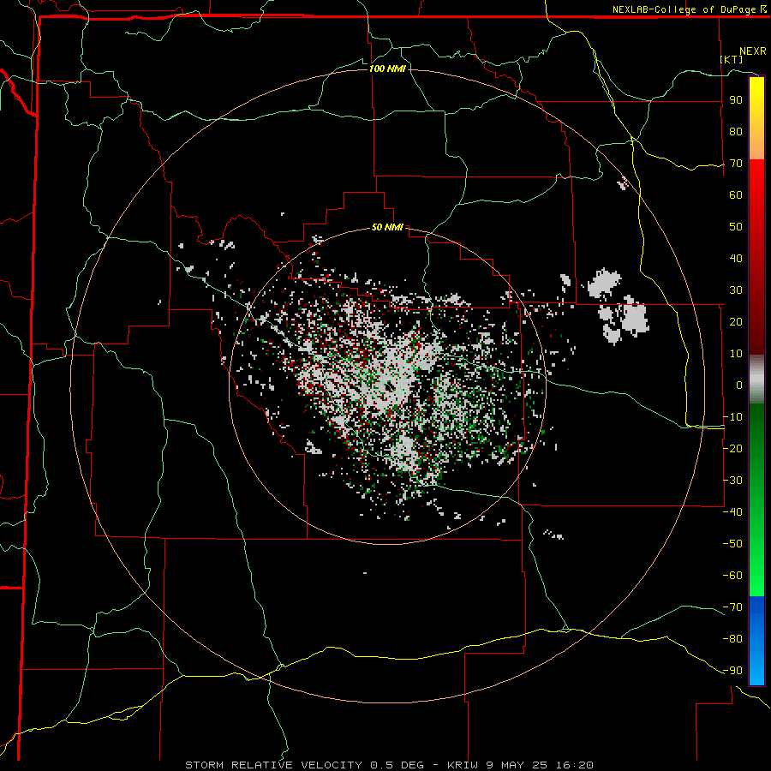The image size is (771, 771).
Task: Click the -50 value on the velocity scale
Action: point(732,544)
